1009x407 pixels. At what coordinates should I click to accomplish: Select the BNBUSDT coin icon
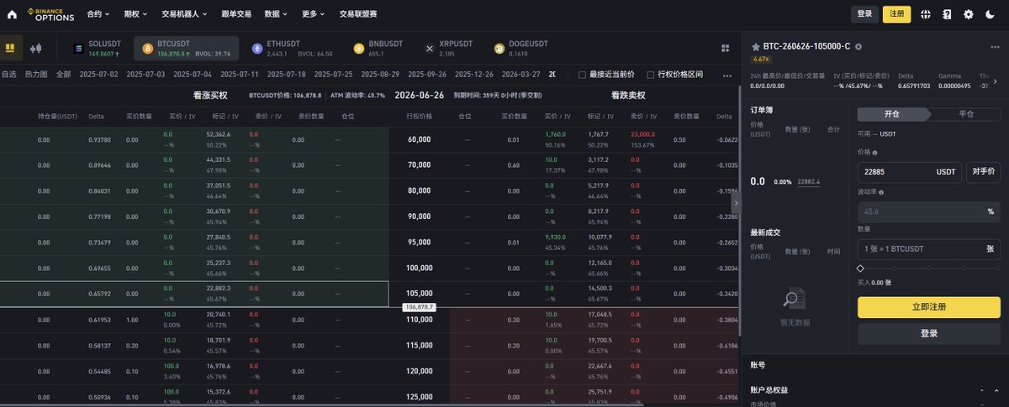point(359,49)
